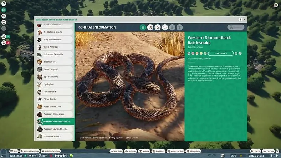Click the play speed button bottom-right
The width and height of the screenshot is (281, 158).
277,156
